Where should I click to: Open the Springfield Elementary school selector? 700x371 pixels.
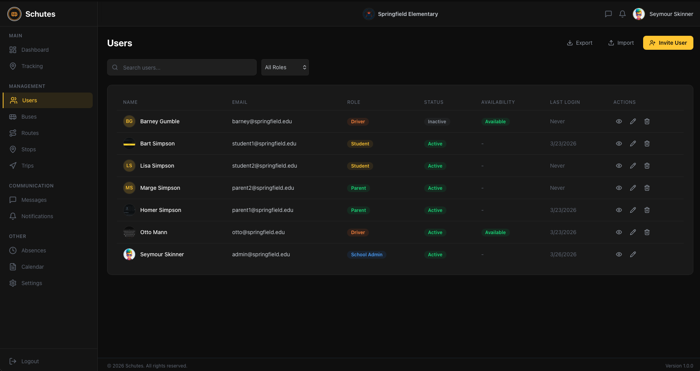click(400, 14)
